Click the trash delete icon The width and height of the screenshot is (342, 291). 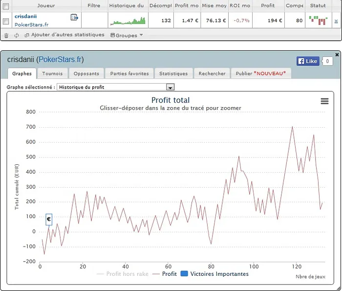(6, 35)
